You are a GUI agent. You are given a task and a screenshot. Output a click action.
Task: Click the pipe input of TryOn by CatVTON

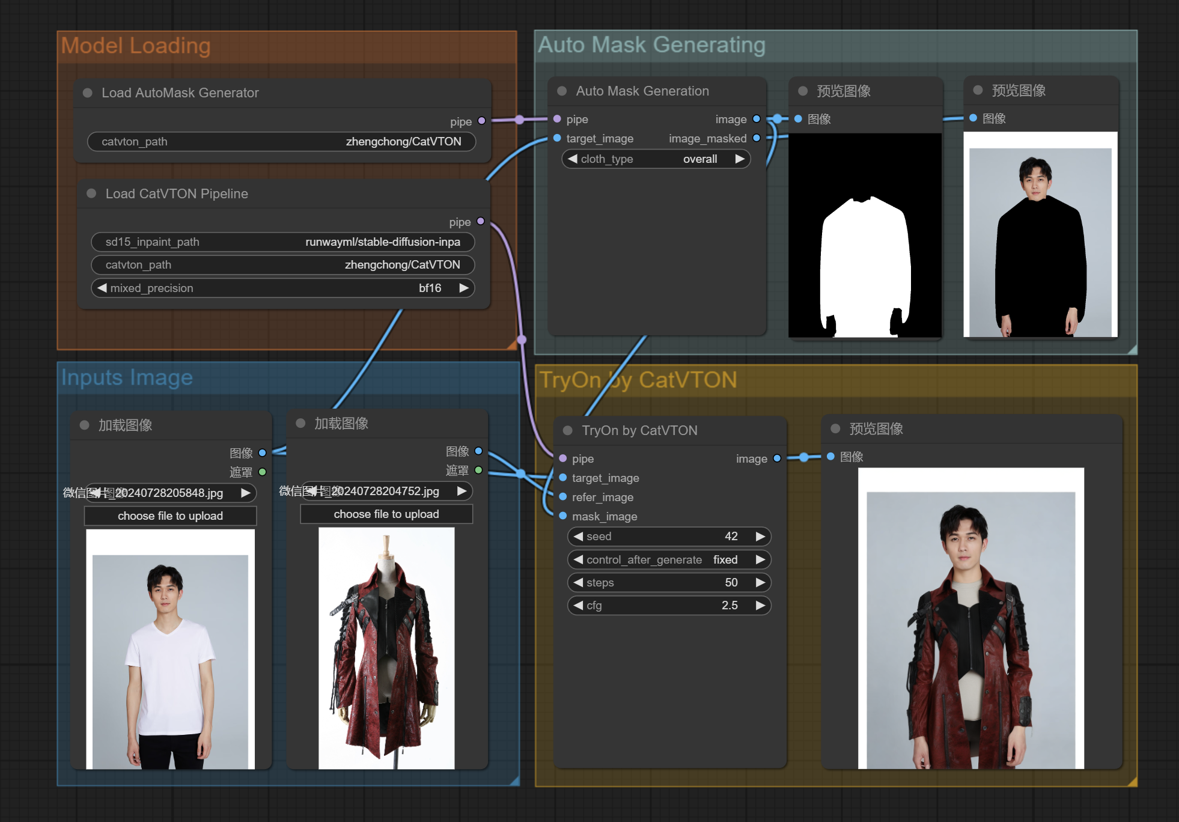pos(563,458)
